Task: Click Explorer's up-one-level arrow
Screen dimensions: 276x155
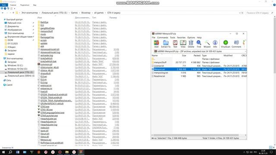Action: 13,13
